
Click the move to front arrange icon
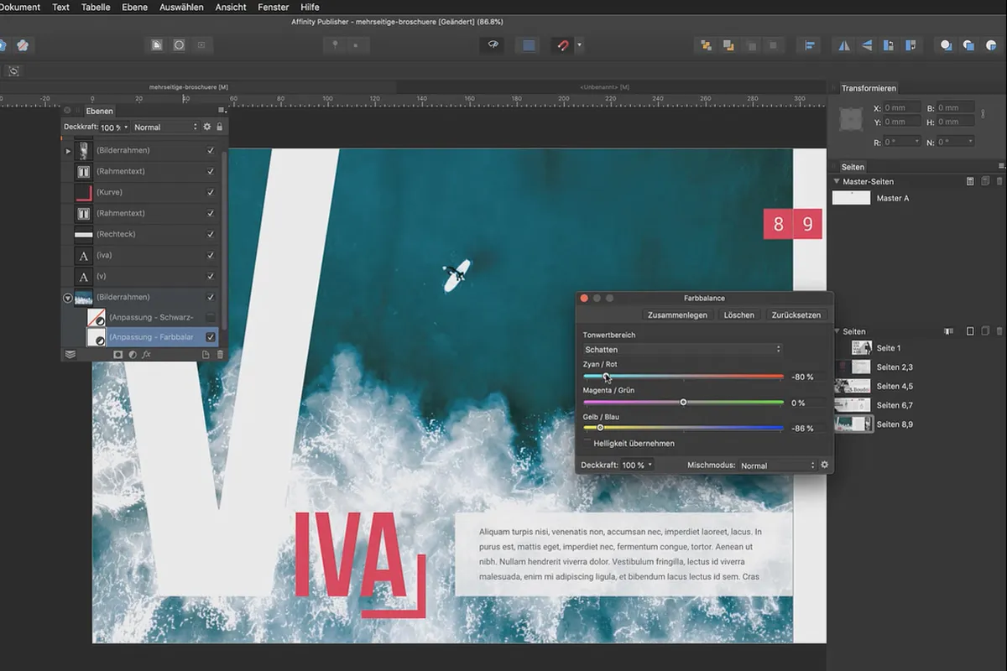707,45
